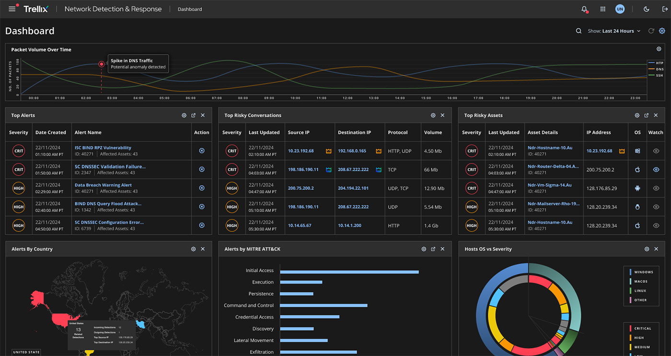This screenshot has height=356, width=671.
Task: Open Packet Volume Over Time settings gear
Action: point(659,49)
